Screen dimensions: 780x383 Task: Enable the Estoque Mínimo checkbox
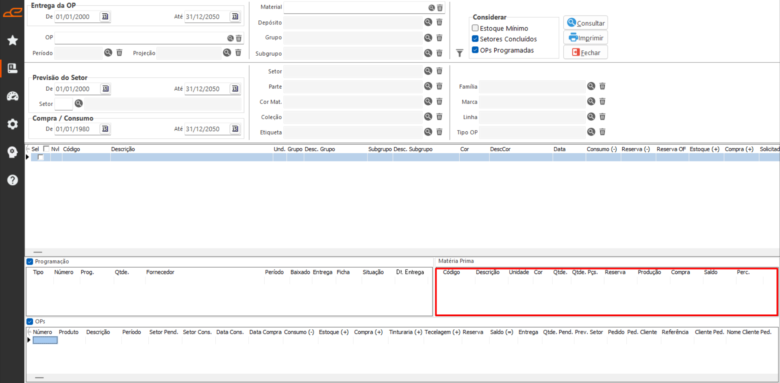475,28
